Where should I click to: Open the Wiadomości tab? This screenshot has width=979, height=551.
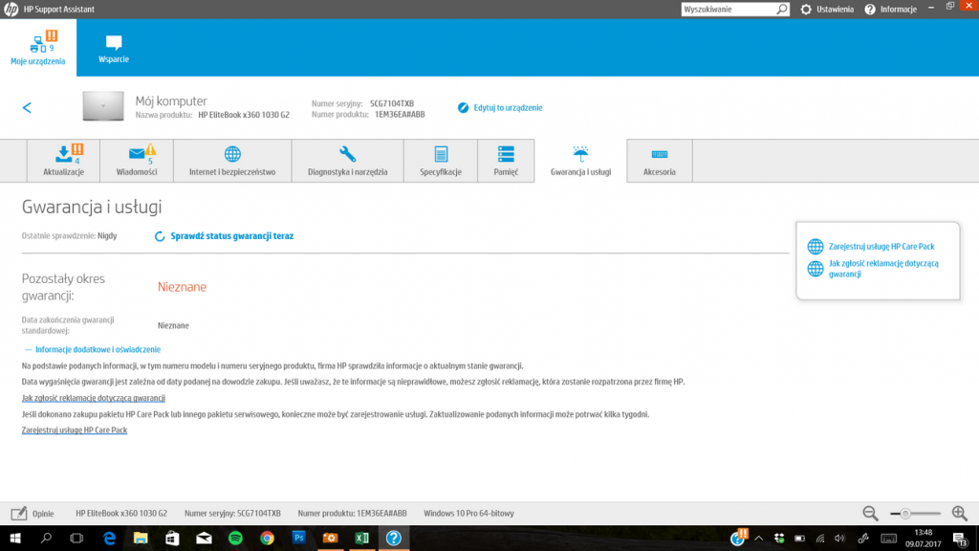point(136,161)
